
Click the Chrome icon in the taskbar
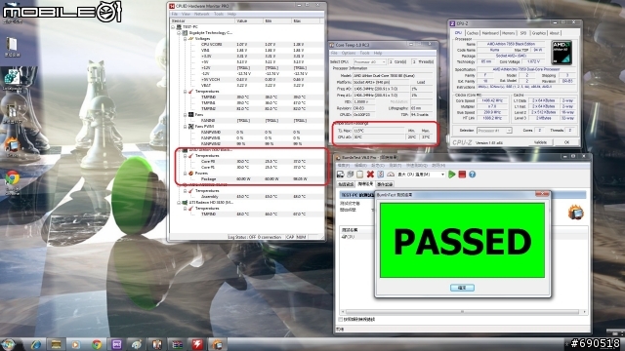[x=96, y=344]
